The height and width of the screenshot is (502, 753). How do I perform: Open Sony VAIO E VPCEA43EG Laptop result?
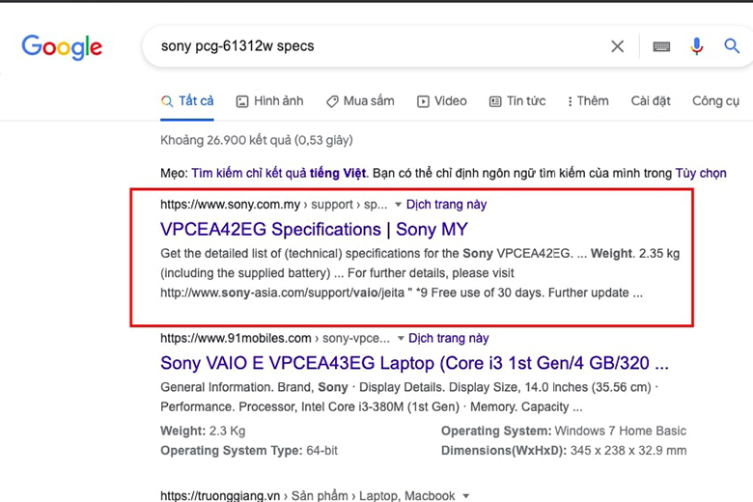click(x=414, y=363)
